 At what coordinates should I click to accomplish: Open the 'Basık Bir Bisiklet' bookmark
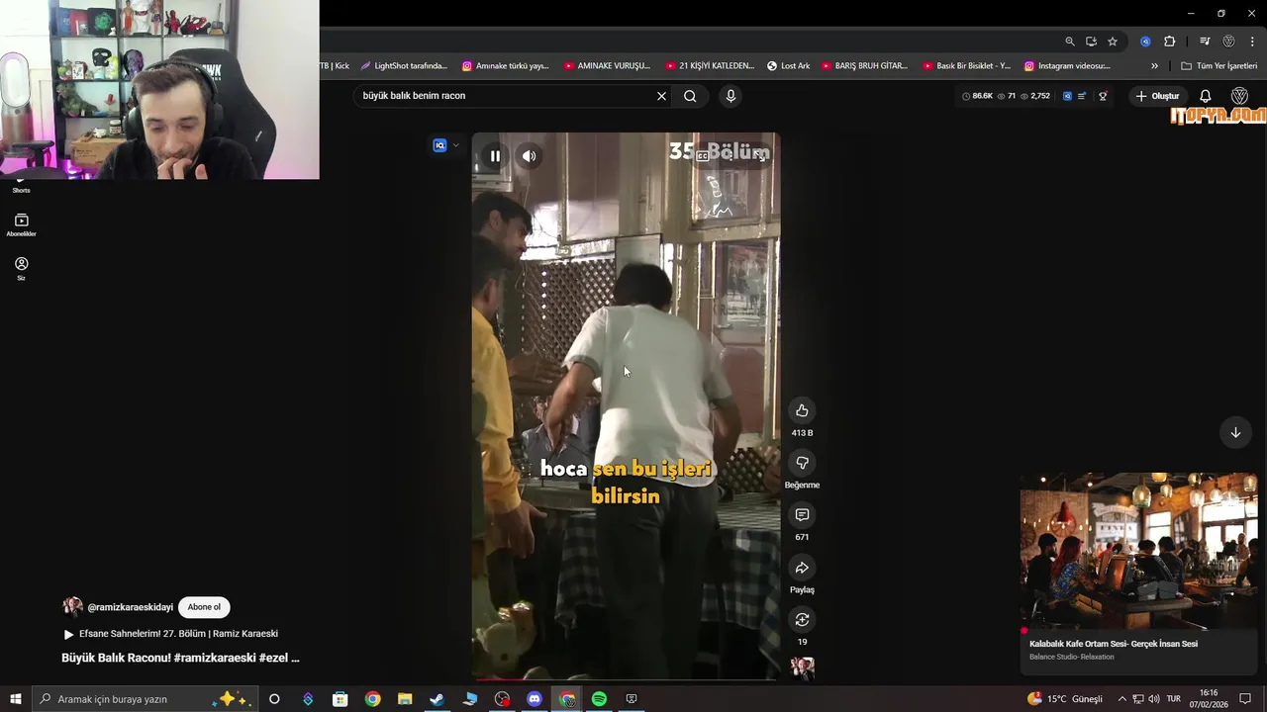coord(966,66)
